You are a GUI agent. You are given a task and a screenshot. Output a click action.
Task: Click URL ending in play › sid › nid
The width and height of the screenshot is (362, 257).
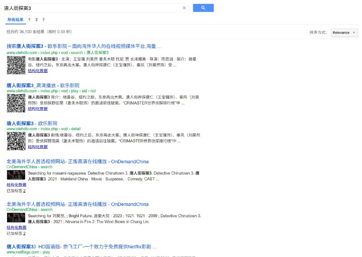51,91
